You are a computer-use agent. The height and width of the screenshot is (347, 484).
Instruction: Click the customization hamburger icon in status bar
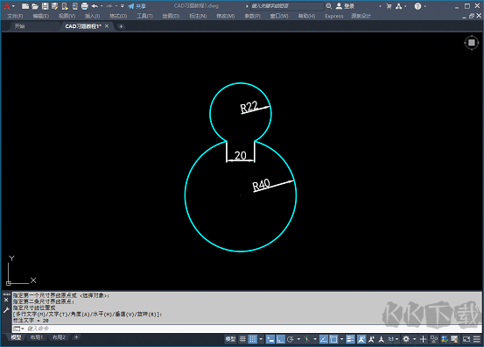(x=477, y=339)
